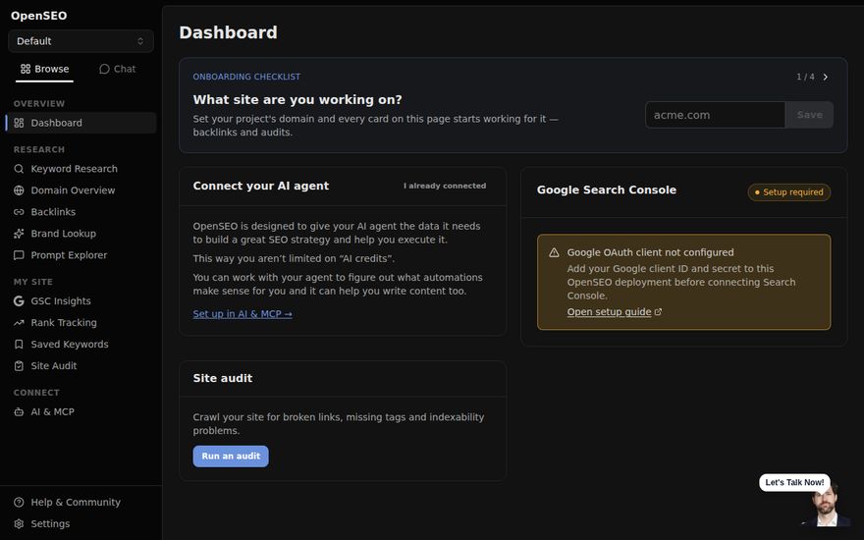Open Saved Keywords page
864x540 pixels.
click(x=81, y=344)
